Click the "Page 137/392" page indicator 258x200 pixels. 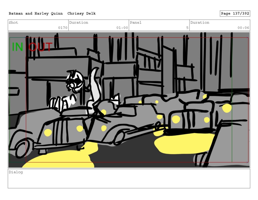click(235, 14)
